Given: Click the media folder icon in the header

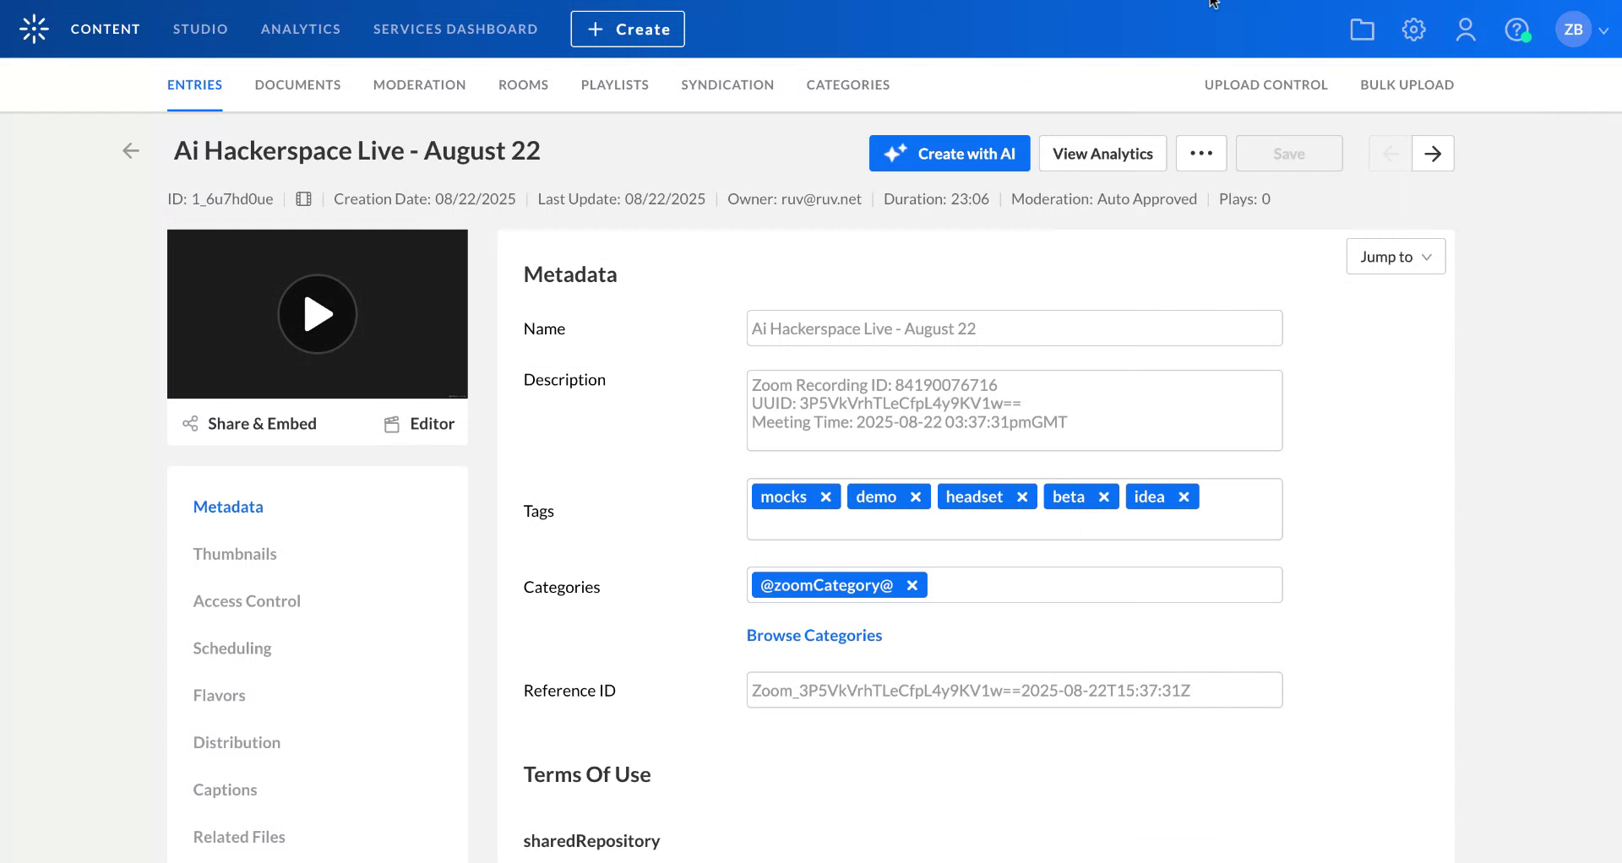Looking at the screenshot, I should [x=1362, y=29].
